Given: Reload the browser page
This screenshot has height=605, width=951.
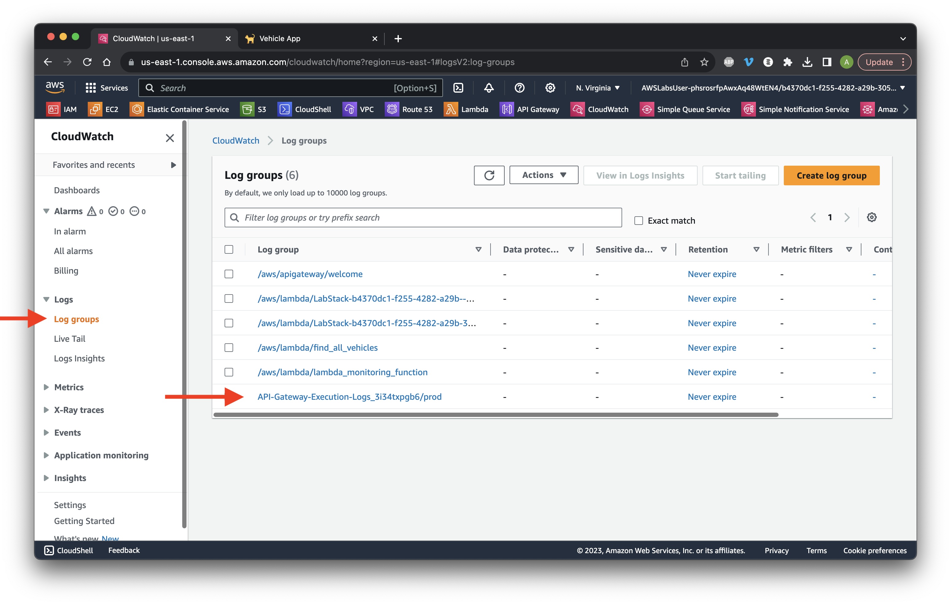Looking at the screenshot, I should pos(87,62).
